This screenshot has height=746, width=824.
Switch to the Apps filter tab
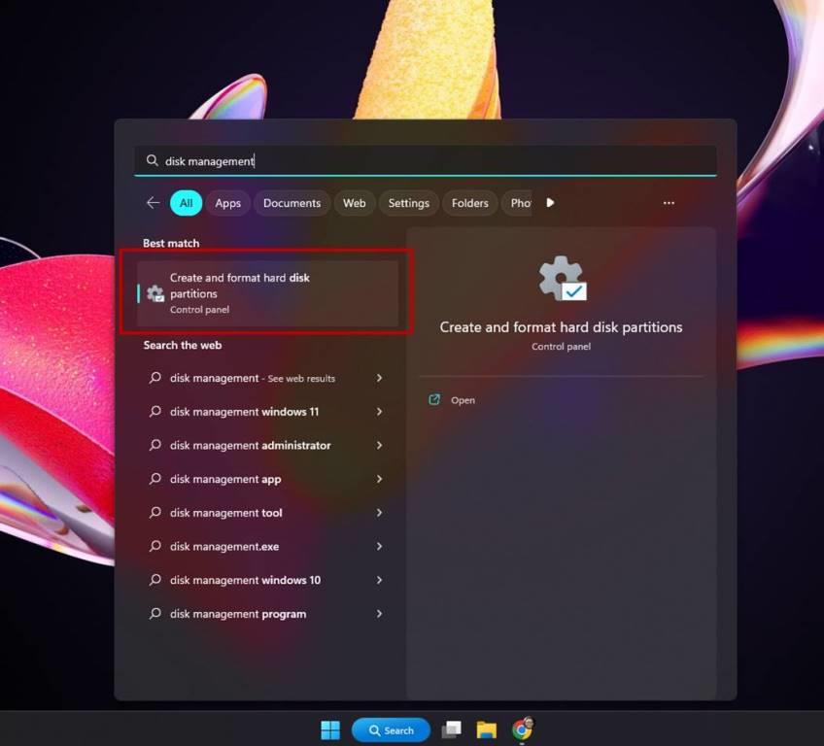pyautogui.click(x=228, y=203)
